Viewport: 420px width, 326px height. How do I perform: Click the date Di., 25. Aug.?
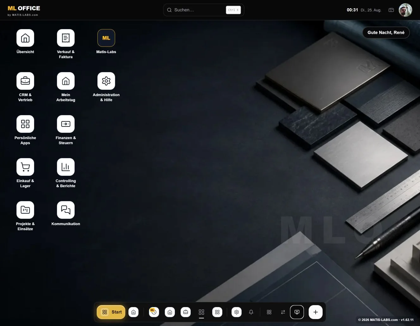click(x=371, y=10)
